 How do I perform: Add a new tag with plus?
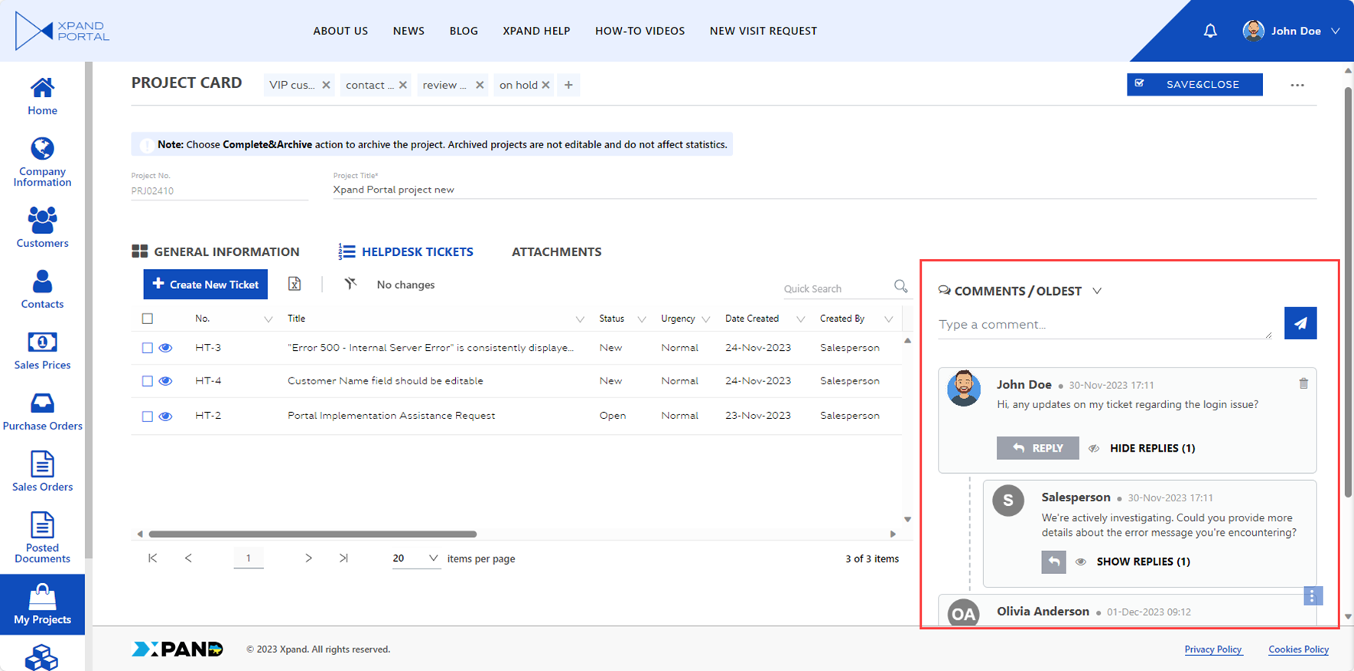tap(568, 85)
